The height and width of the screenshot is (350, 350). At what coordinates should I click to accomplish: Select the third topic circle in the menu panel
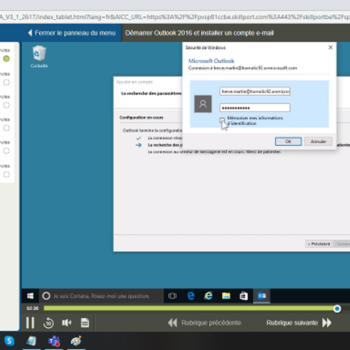(x=7, y=105)
